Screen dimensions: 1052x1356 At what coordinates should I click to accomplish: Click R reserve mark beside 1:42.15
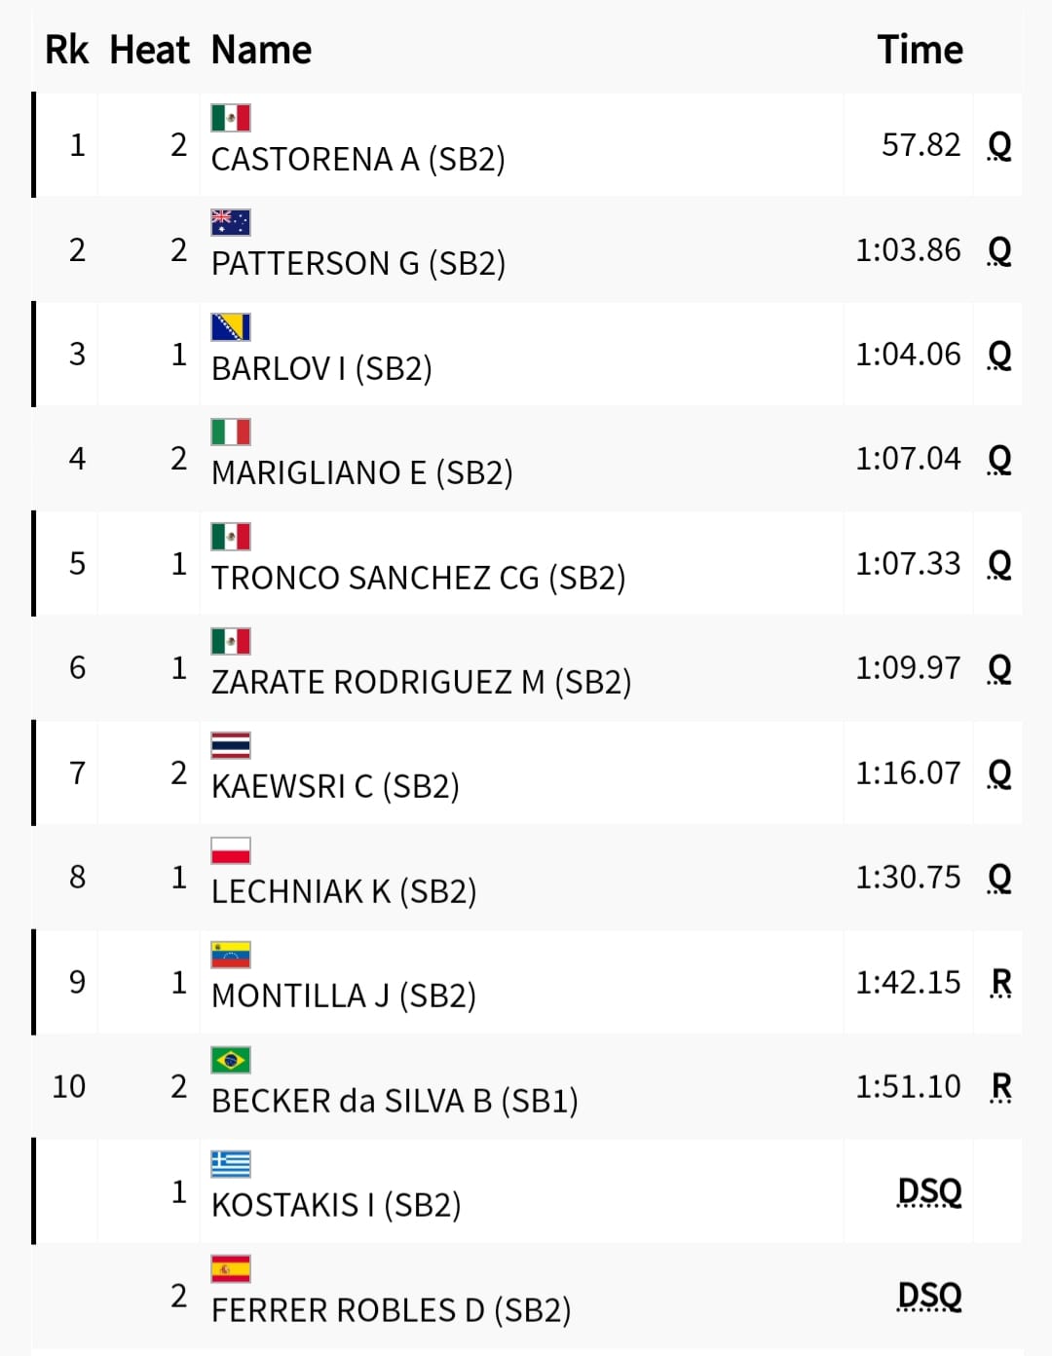coord(1000,982)
